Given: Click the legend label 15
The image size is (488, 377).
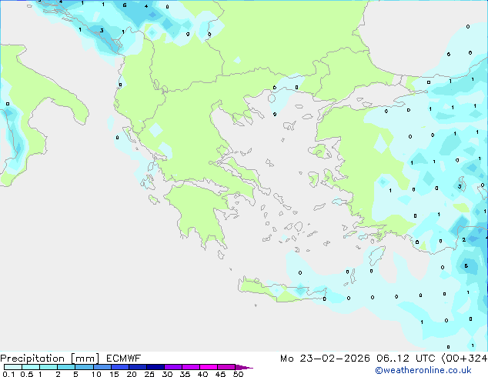Looking at the screenshot, I should coord(114,374).
